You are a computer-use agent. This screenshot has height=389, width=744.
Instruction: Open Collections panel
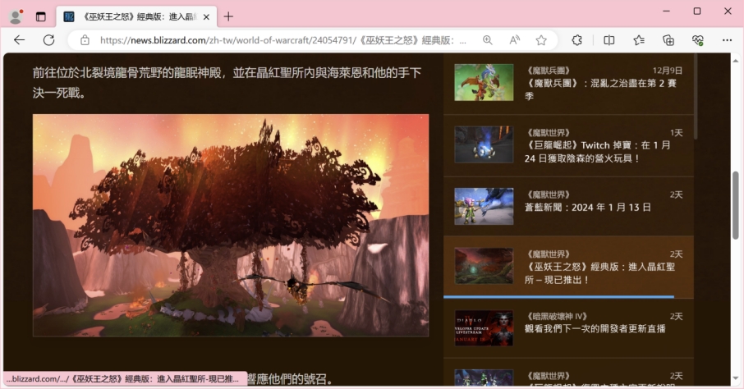(x=668, y=40)
